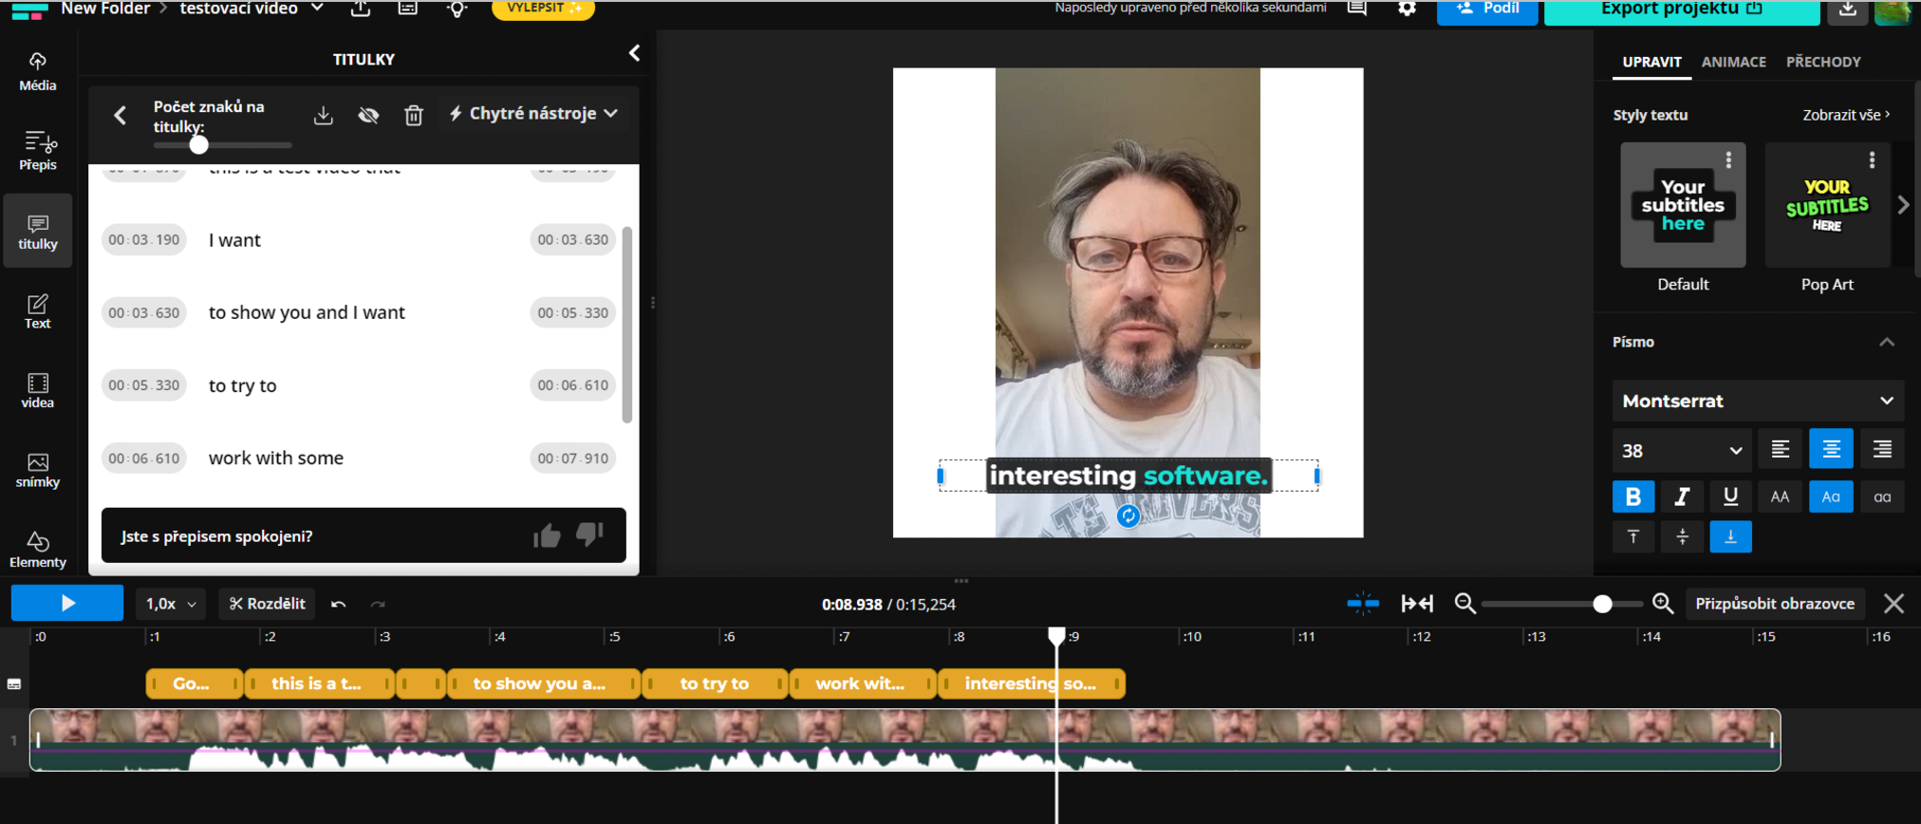Open the font size 38 dropdown
1921x824 pixels.
point(1681,450)
